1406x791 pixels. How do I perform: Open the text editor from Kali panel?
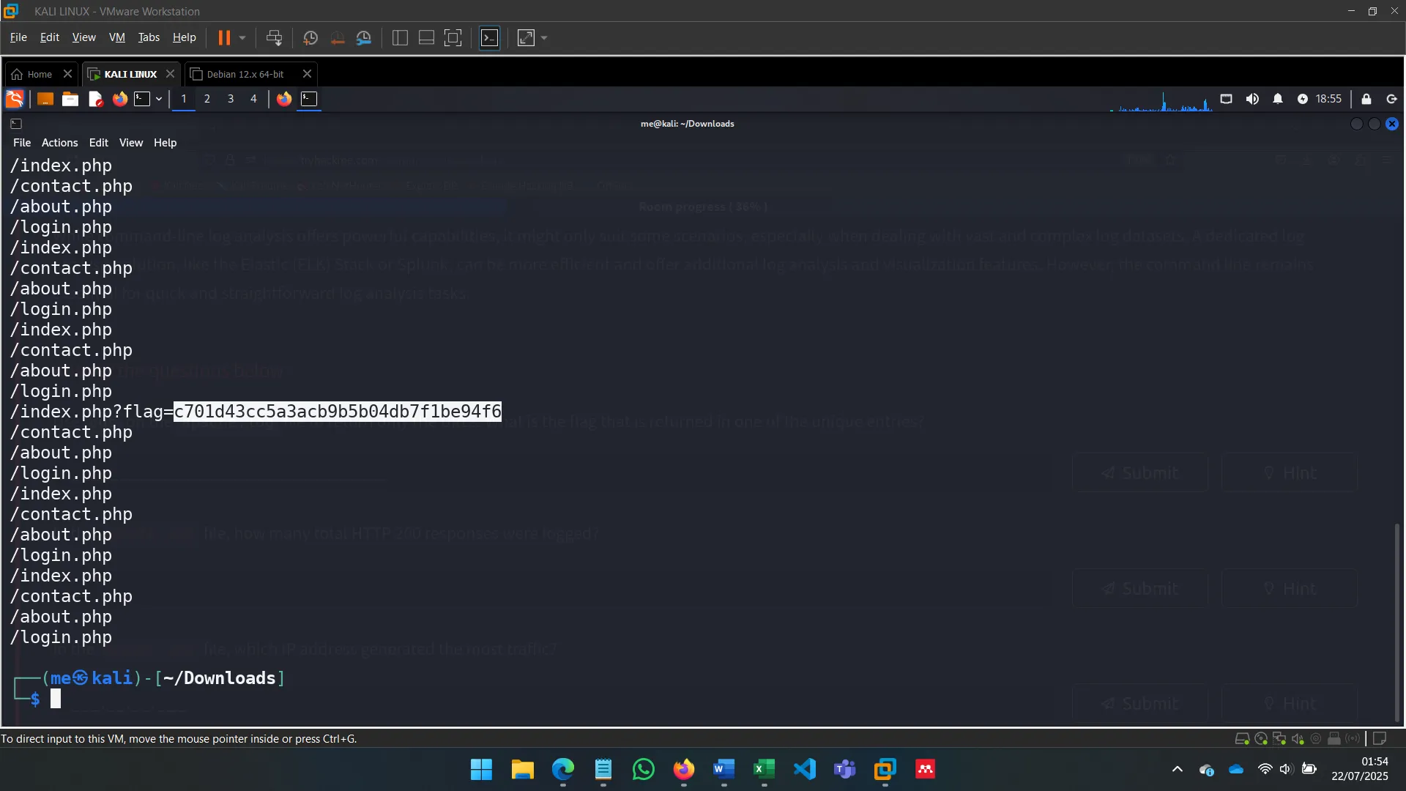(94, 99)
